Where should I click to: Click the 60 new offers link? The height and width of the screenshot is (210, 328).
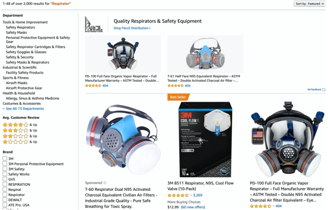click(x=193, y=207)
